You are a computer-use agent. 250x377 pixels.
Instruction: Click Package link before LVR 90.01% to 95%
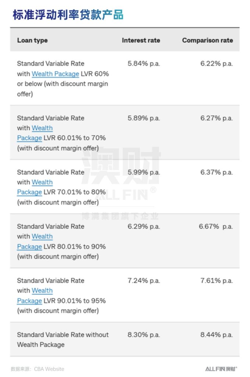tap(29, 300)
